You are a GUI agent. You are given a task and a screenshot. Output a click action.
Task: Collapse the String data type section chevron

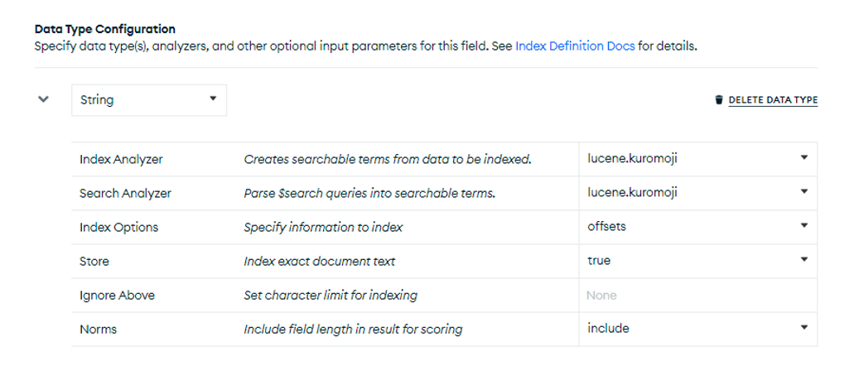pyautogui.click(x=43, y=99)
